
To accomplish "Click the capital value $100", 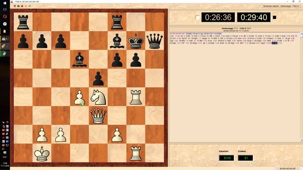I will click(x=226, y=158).
